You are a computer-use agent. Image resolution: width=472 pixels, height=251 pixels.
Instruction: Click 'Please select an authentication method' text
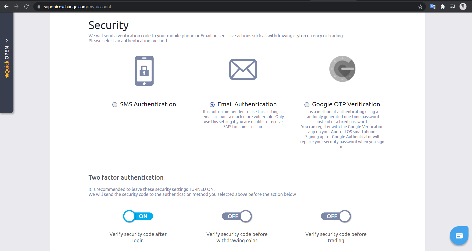coord(128,41)
